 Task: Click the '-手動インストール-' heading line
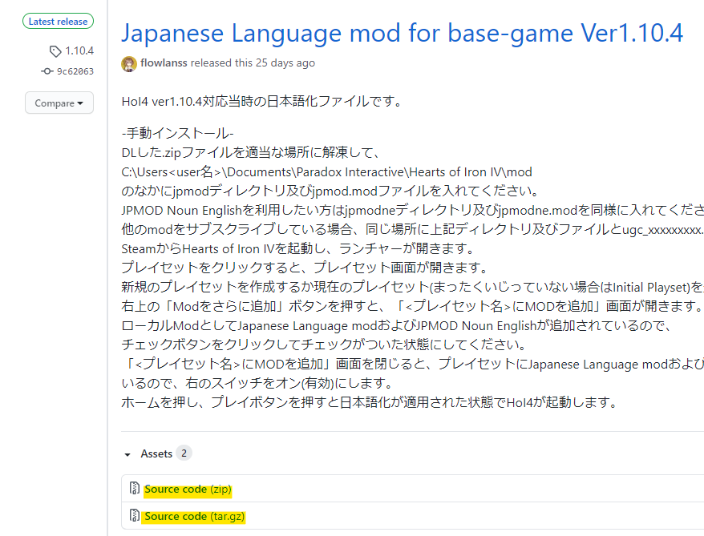[177, 133]
